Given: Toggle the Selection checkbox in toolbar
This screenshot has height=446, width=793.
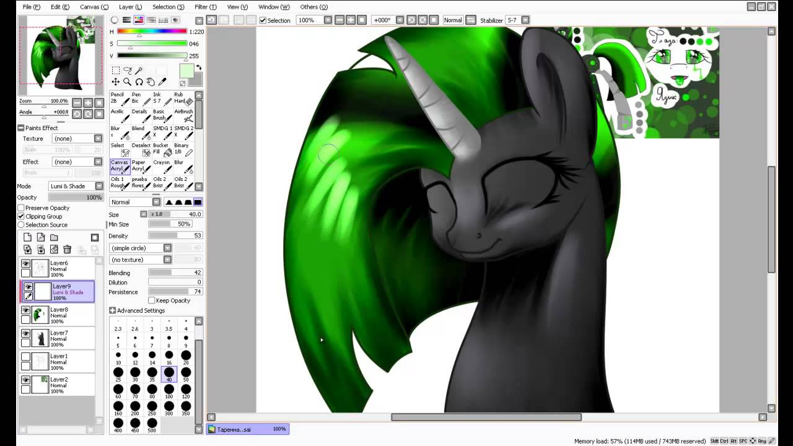Looking at the screenshot, I should [x=263, y=20].
